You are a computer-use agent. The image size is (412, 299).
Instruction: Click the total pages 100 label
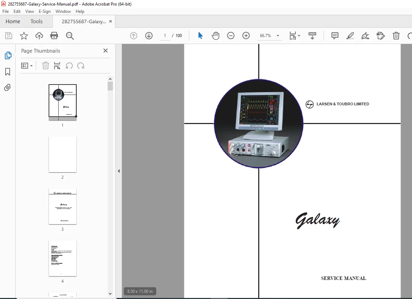179,36
